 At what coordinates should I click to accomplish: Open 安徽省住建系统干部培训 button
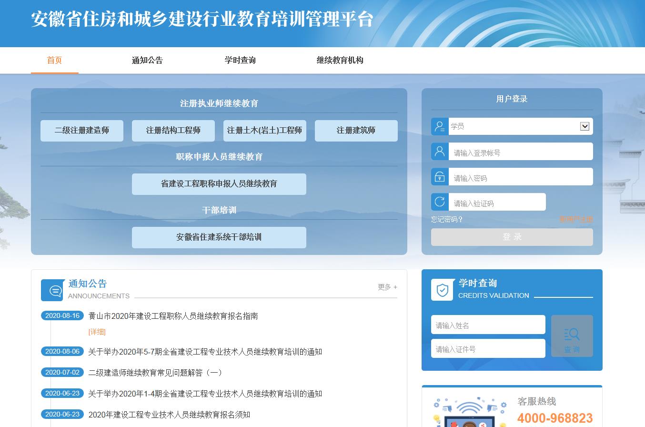[x=219, y=237]
